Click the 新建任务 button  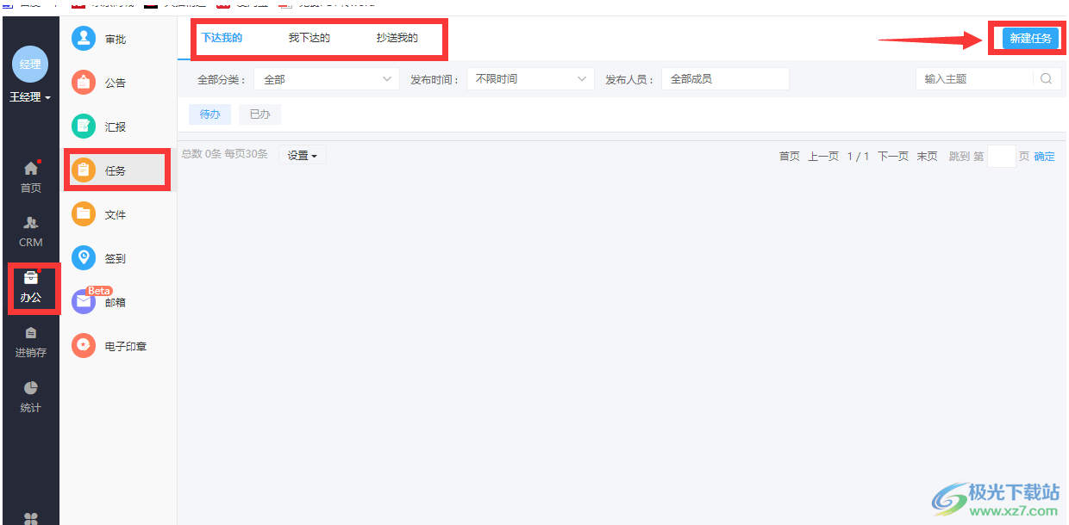(1030, 39)
